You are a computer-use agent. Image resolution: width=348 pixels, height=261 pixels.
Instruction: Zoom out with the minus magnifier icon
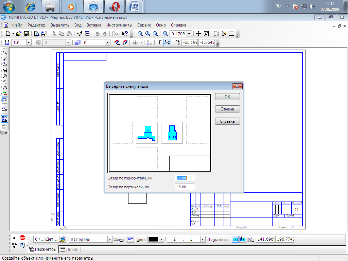155,34
